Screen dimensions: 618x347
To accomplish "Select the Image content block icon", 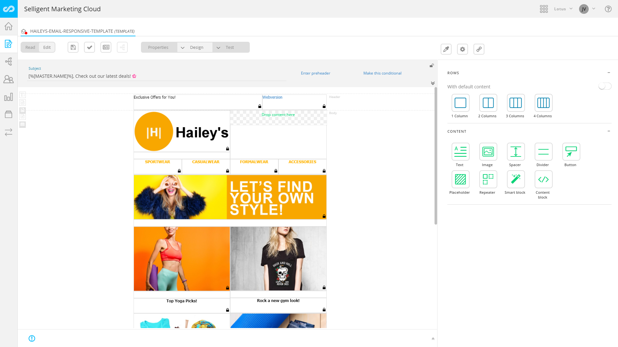I will [488, 152].
